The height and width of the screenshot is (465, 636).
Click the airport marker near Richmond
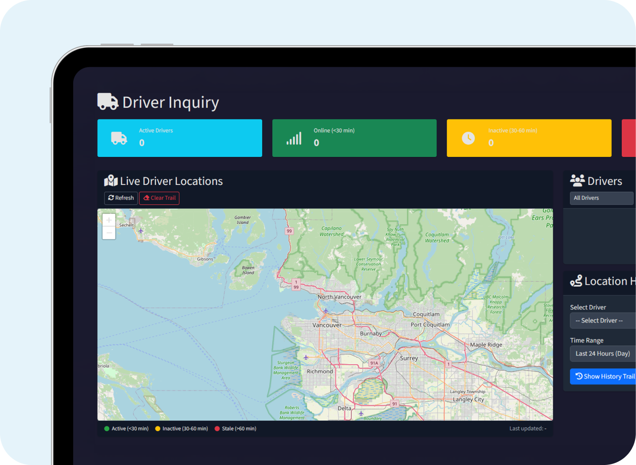(306, 357)
